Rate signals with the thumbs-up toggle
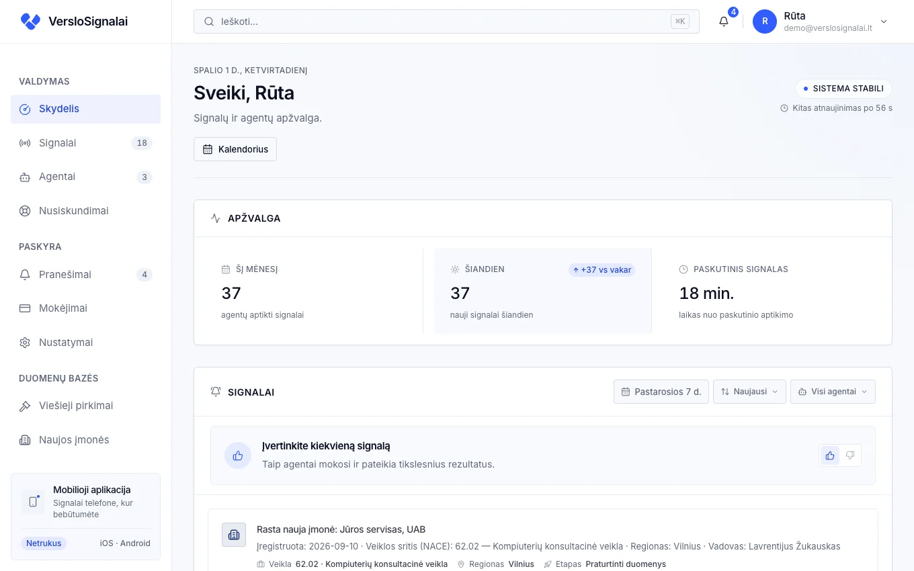Viewport: 914px width, 571px height. pyautogui.click(x=830, y=455)
